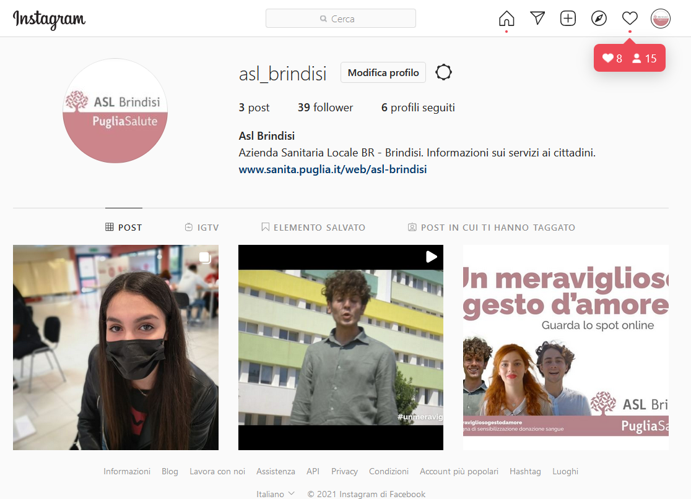Open the post of girl with black mask
Screen dimensions: 691x499
[x=115, y=347]
